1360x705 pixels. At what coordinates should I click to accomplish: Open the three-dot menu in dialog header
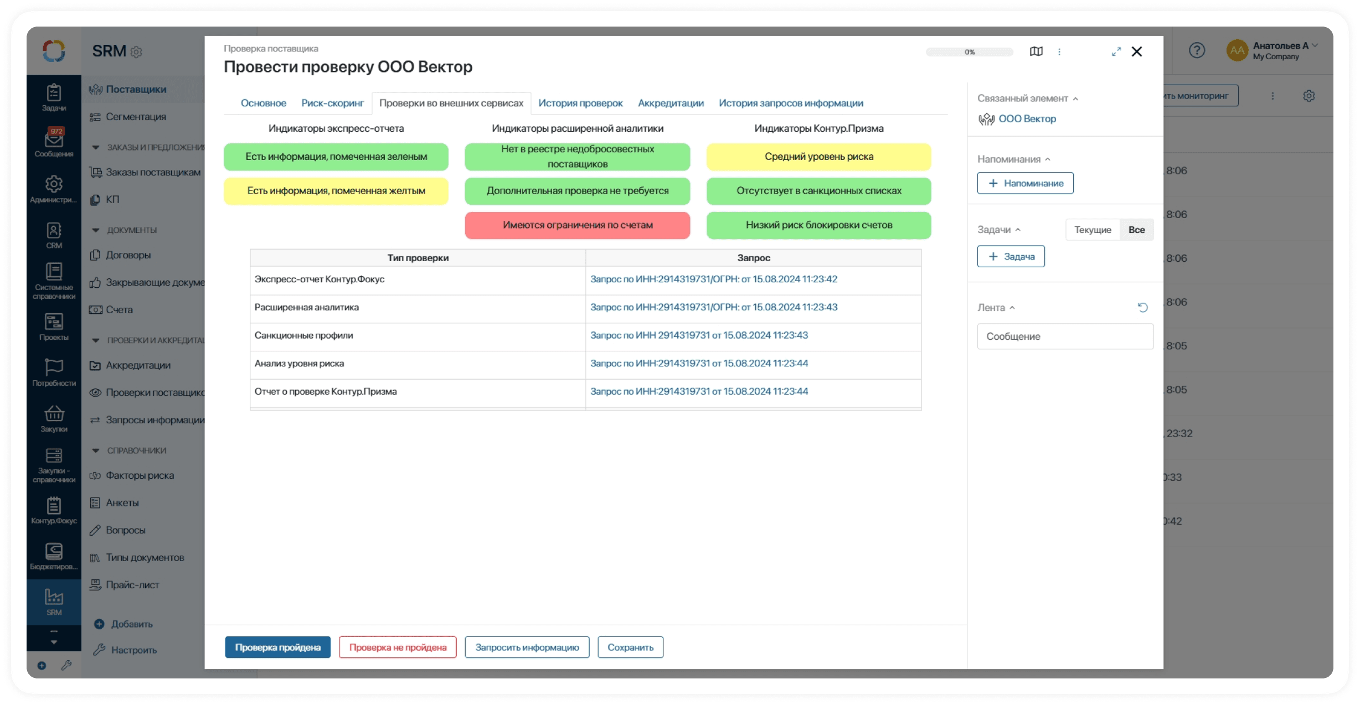1059,51
